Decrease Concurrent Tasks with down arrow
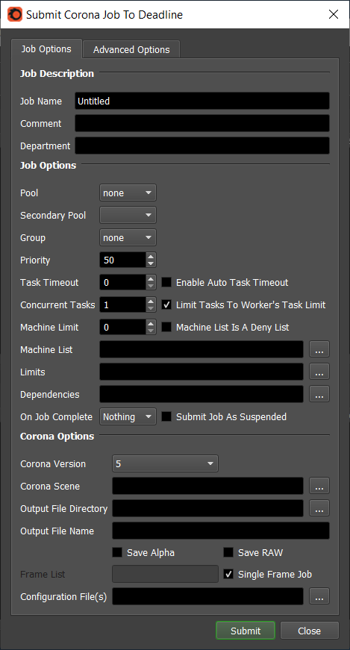This screenshot has height=650, width=350. (x=151, y=309)
